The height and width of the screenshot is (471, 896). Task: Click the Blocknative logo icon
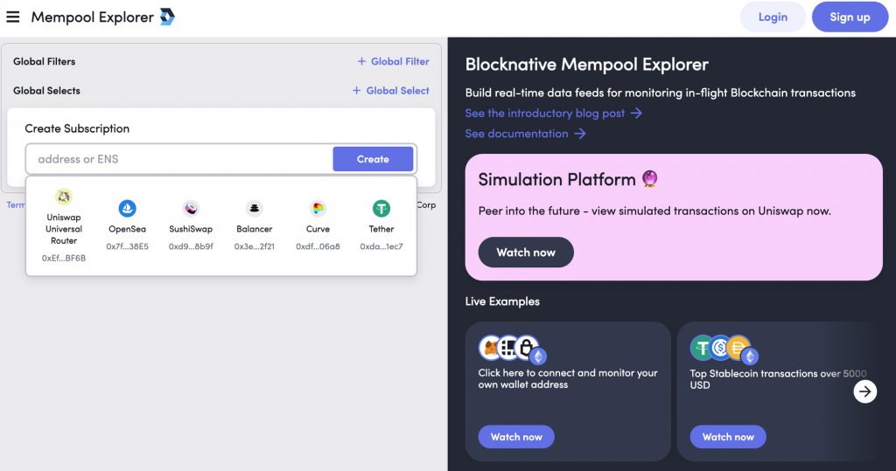pyautogui.click(x=167, y=17)
